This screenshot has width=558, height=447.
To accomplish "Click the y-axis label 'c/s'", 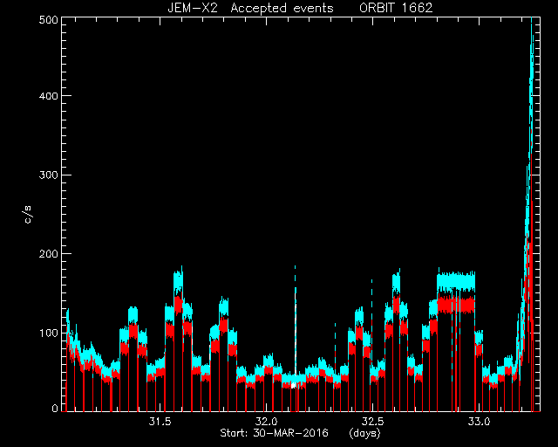I will 29,214.
